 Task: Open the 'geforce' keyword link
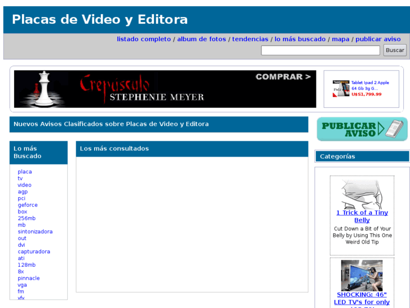point(28,205)
